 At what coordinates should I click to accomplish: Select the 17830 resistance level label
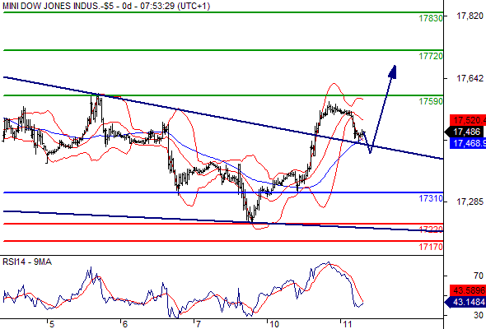click(431, 18)
